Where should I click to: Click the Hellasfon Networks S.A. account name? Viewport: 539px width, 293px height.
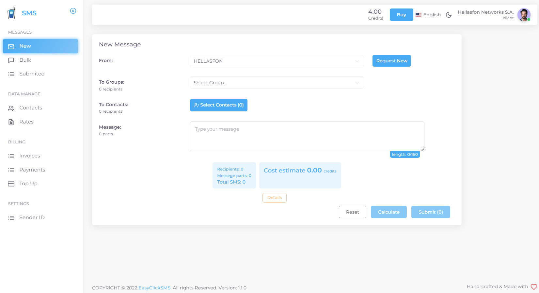point(486,12)
